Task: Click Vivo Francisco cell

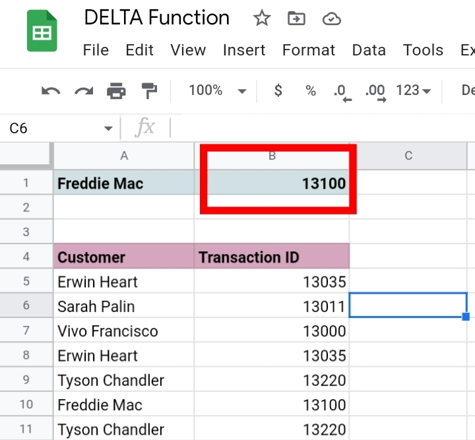Action: coord(124,330)
